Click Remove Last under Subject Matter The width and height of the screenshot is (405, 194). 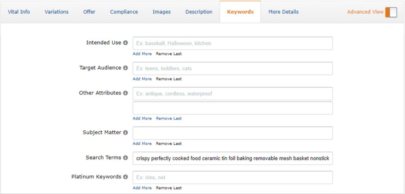tap(169, 143)
